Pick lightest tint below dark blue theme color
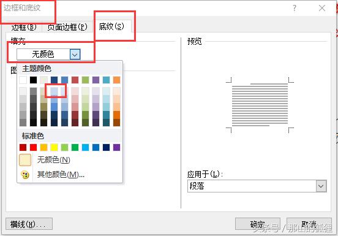Screen dimensions: 338x236 click(54, 91)
